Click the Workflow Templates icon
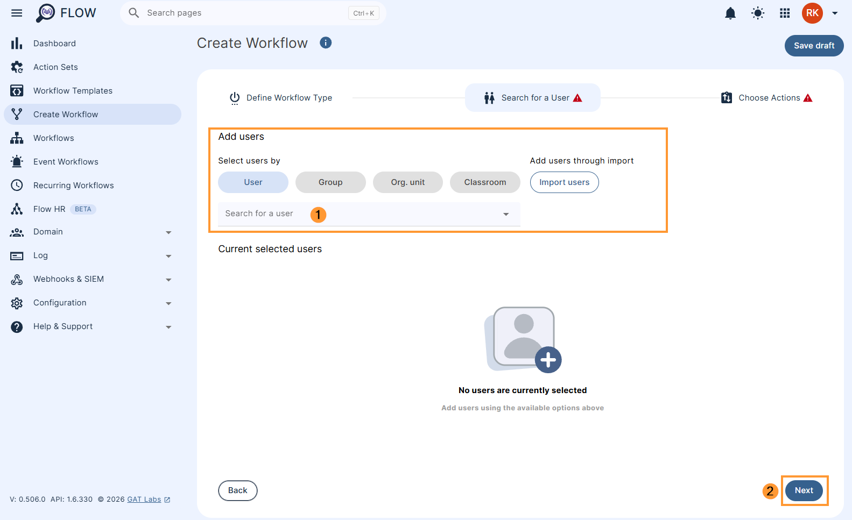 [17, 91]
